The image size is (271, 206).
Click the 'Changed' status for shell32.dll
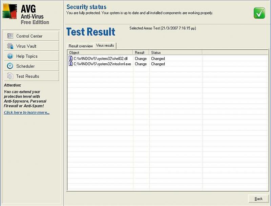[x=158, y=59]
